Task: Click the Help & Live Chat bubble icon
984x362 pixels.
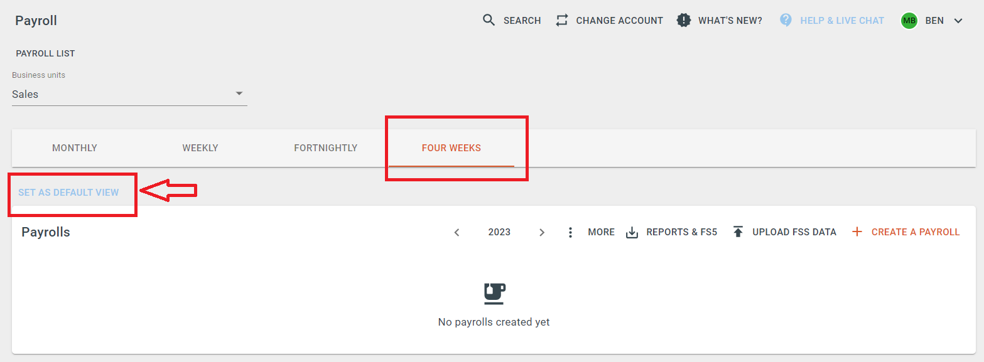Action: 786,20
